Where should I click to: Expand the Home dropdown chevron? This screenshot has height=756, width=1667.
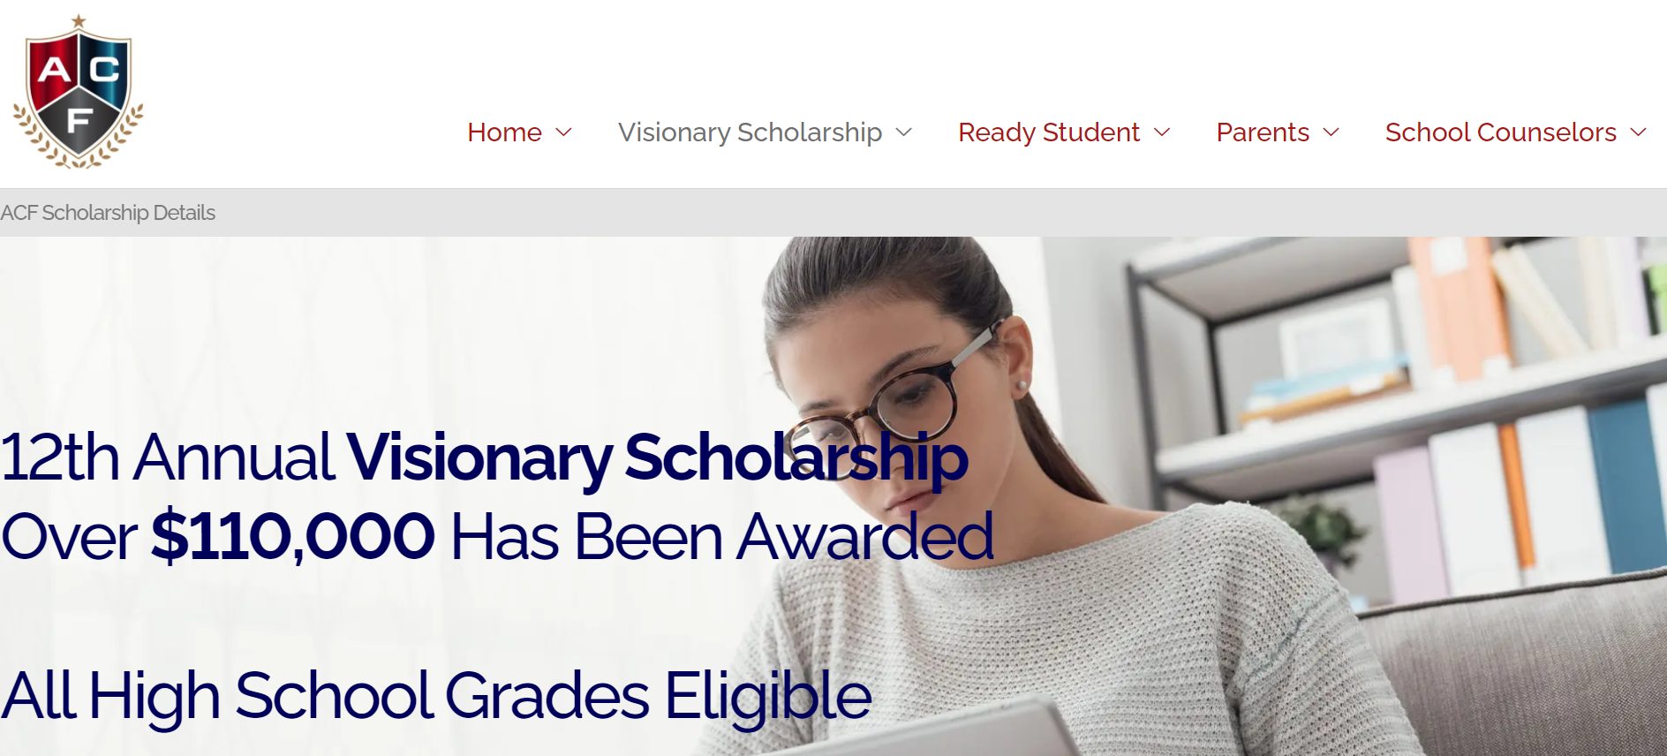point(563,132)
